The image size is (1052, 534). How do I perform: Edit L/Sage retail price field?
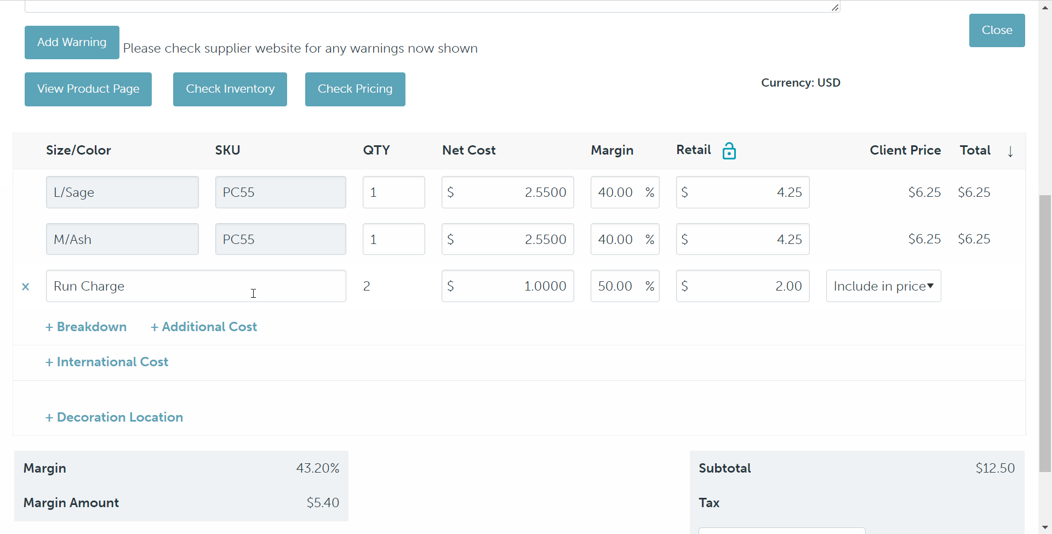click(x=742, y=192)
